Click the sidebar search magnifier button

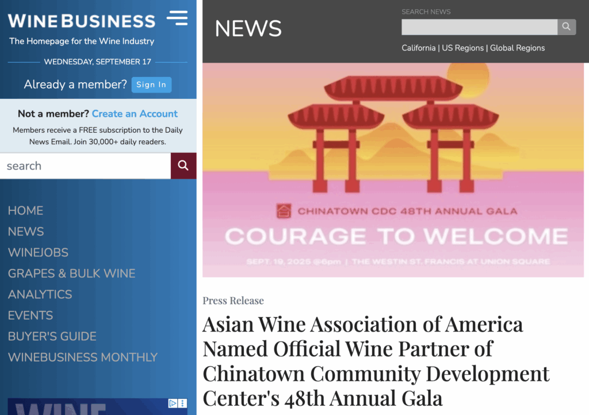183,166
